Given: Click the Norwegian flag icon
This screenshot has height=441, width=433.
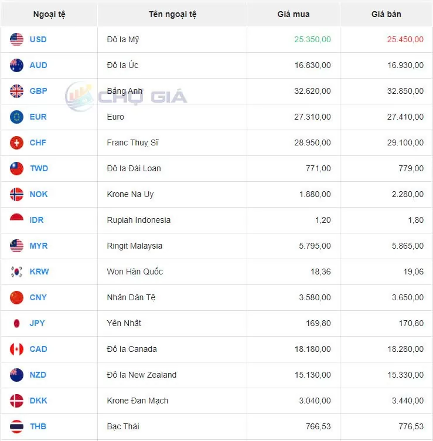Looking at the screenshot, I should tap(16, 195).
